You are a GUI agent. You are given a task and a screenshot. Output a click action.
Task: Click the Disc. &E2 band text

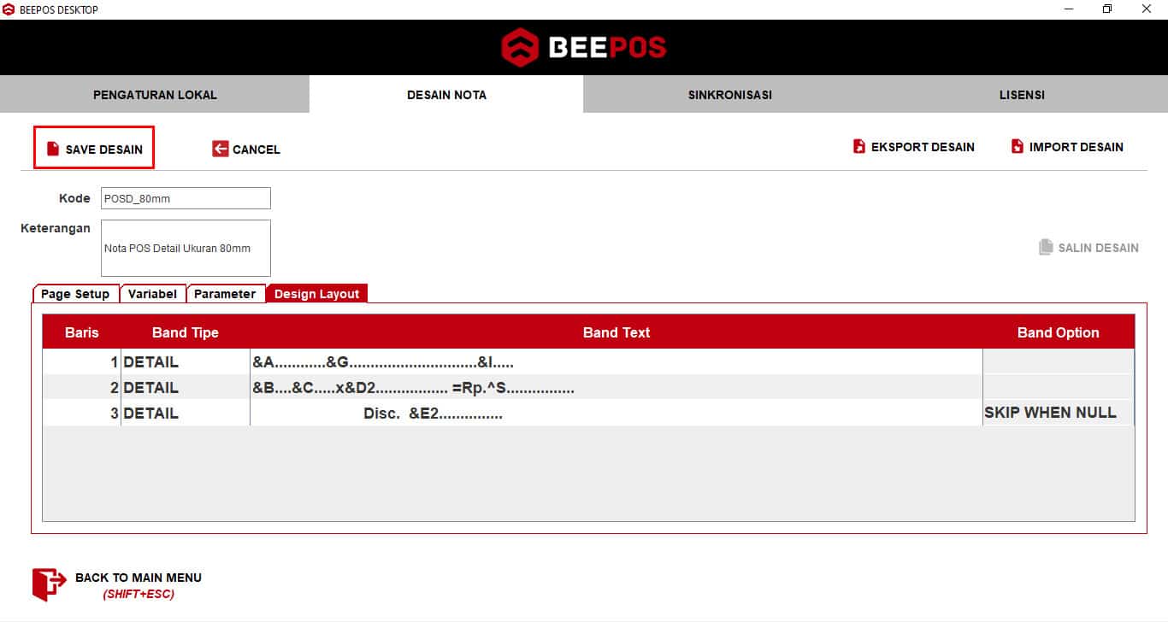click(x=616, y=414)
